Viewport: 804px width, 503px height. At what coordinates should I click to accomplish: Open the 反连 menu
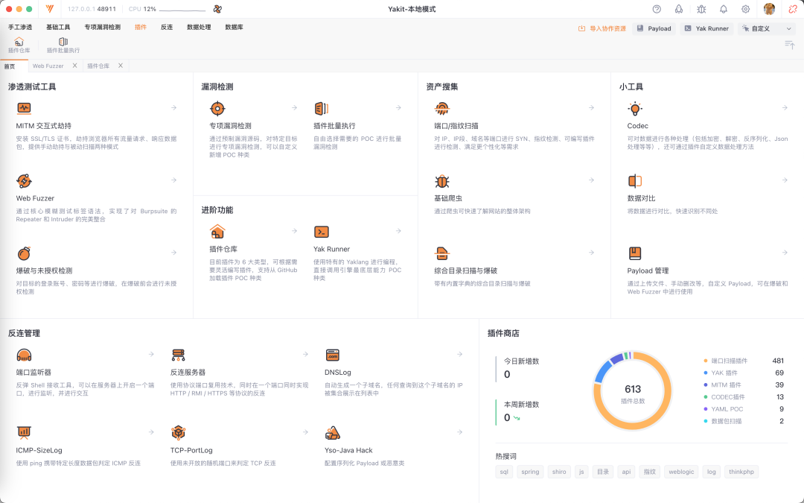[x=167, y=28]
